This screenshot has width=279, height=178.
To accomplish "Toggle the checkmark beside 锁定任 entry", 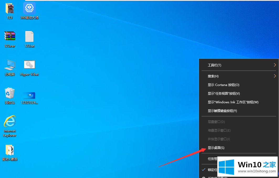I will tap(204, 170).
